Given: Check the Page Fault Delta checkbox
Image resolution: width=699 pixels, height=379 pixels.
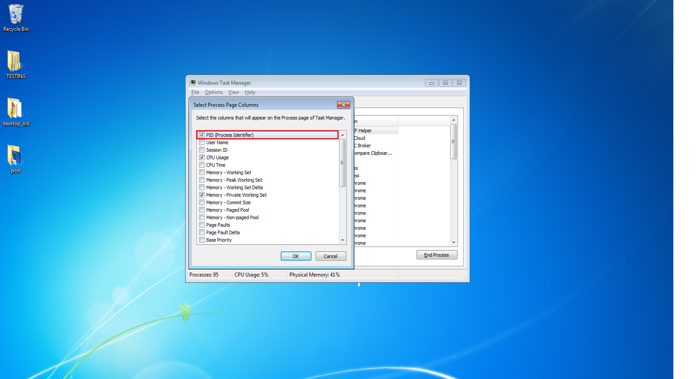Looking at the screenshot, I should coord(202,232).
